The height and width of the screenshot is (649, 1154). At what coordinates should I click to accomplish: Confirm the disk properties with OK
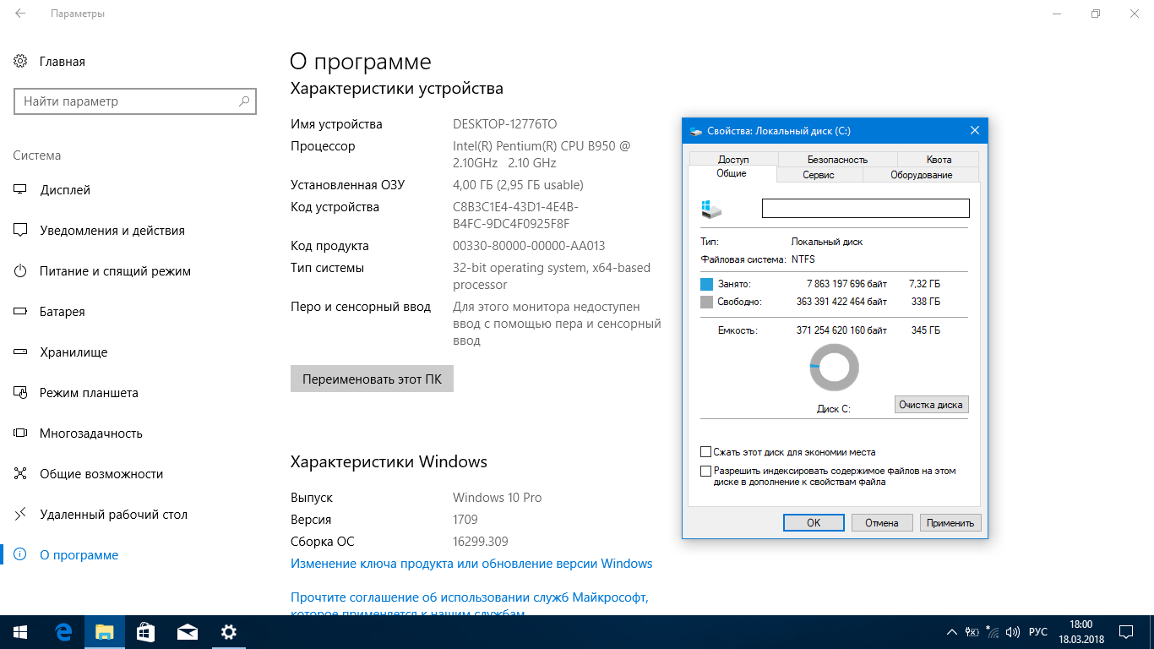point(814,523)
